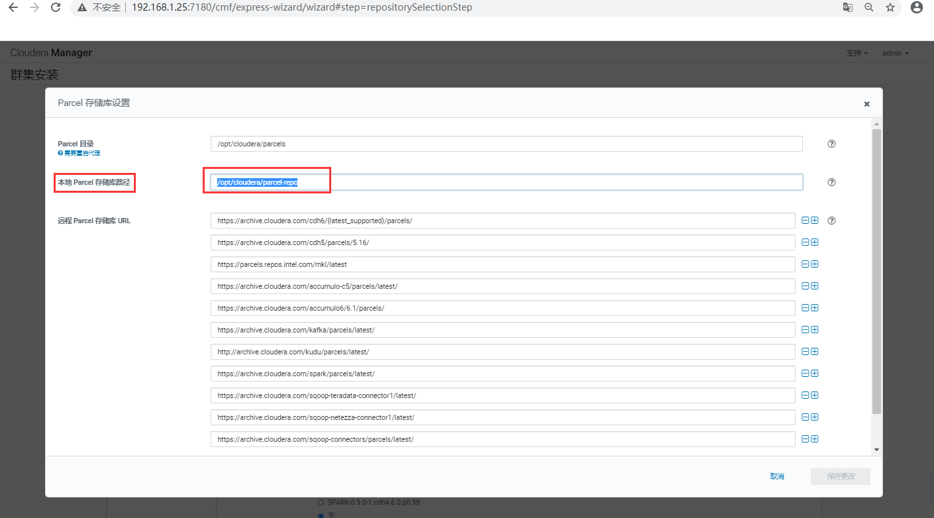
Task: Click the 保存更改 button
Action: (x=841, y=476)
